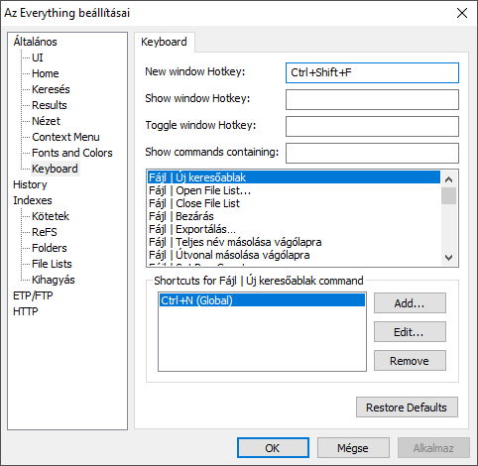The height and width of the screenshot is (466, 478).
Task: Click the Keyboard tab header
Action: tap(164, 42)
